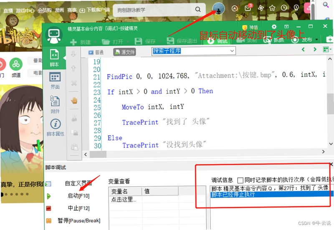Open the 界面 interface designer in the sidebar
This screenshot has width=334, height=230.
click(x=55, y=81)
